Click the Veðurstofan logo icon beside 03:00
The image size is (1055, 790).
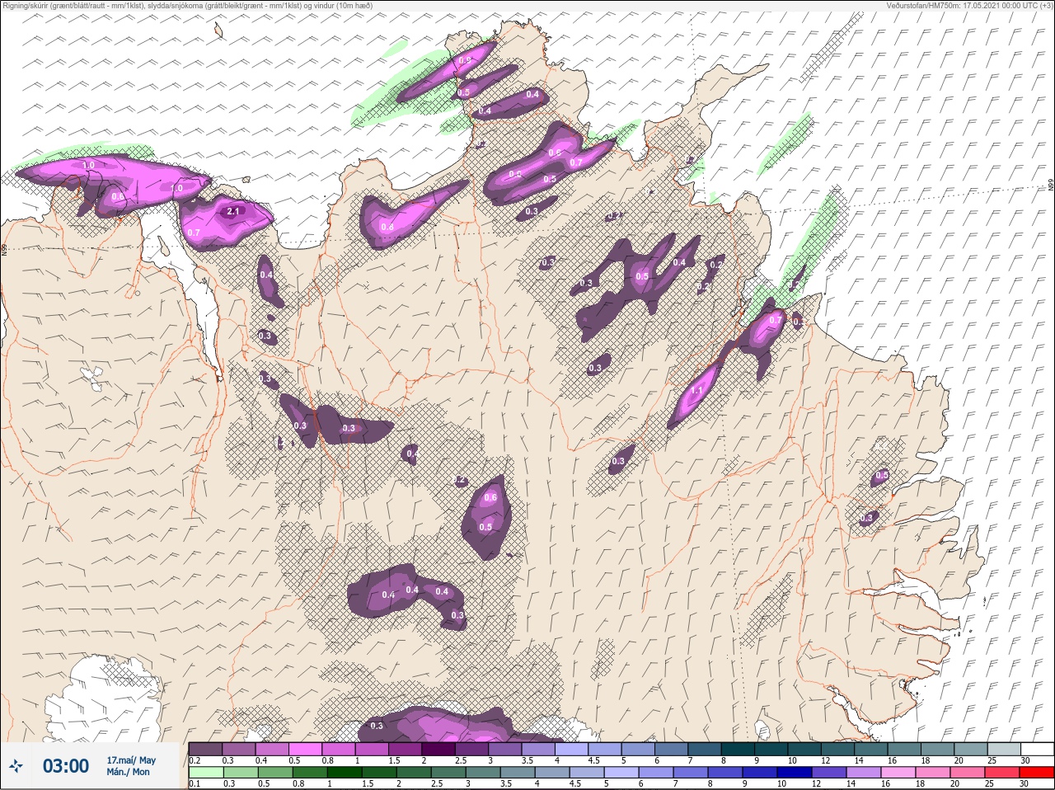pyautogui.click(x=16, y=766)
